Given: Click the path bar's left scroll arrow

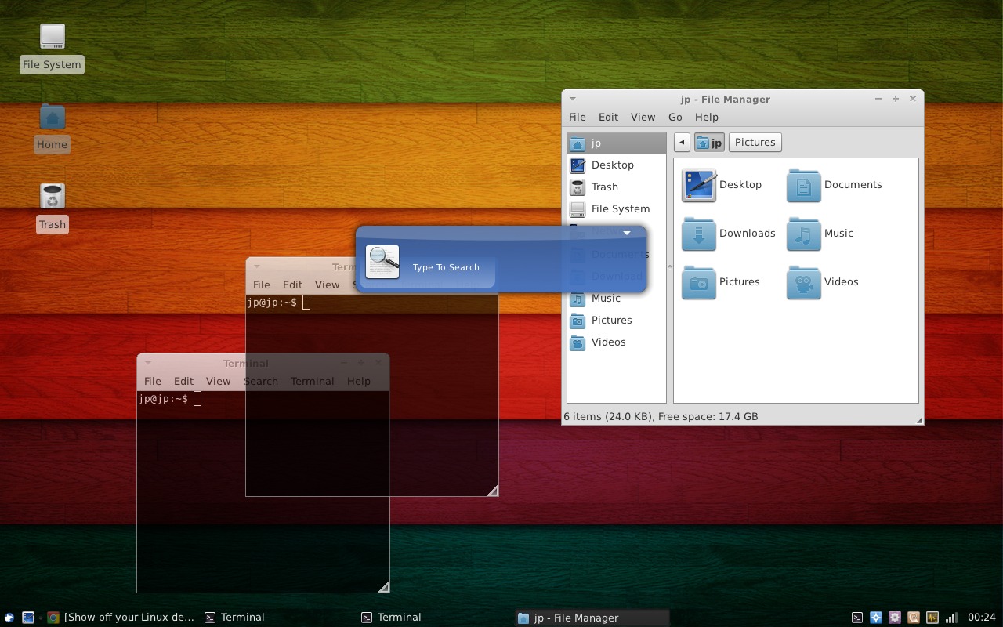Looking at the screenshot, I should (682, 142).
